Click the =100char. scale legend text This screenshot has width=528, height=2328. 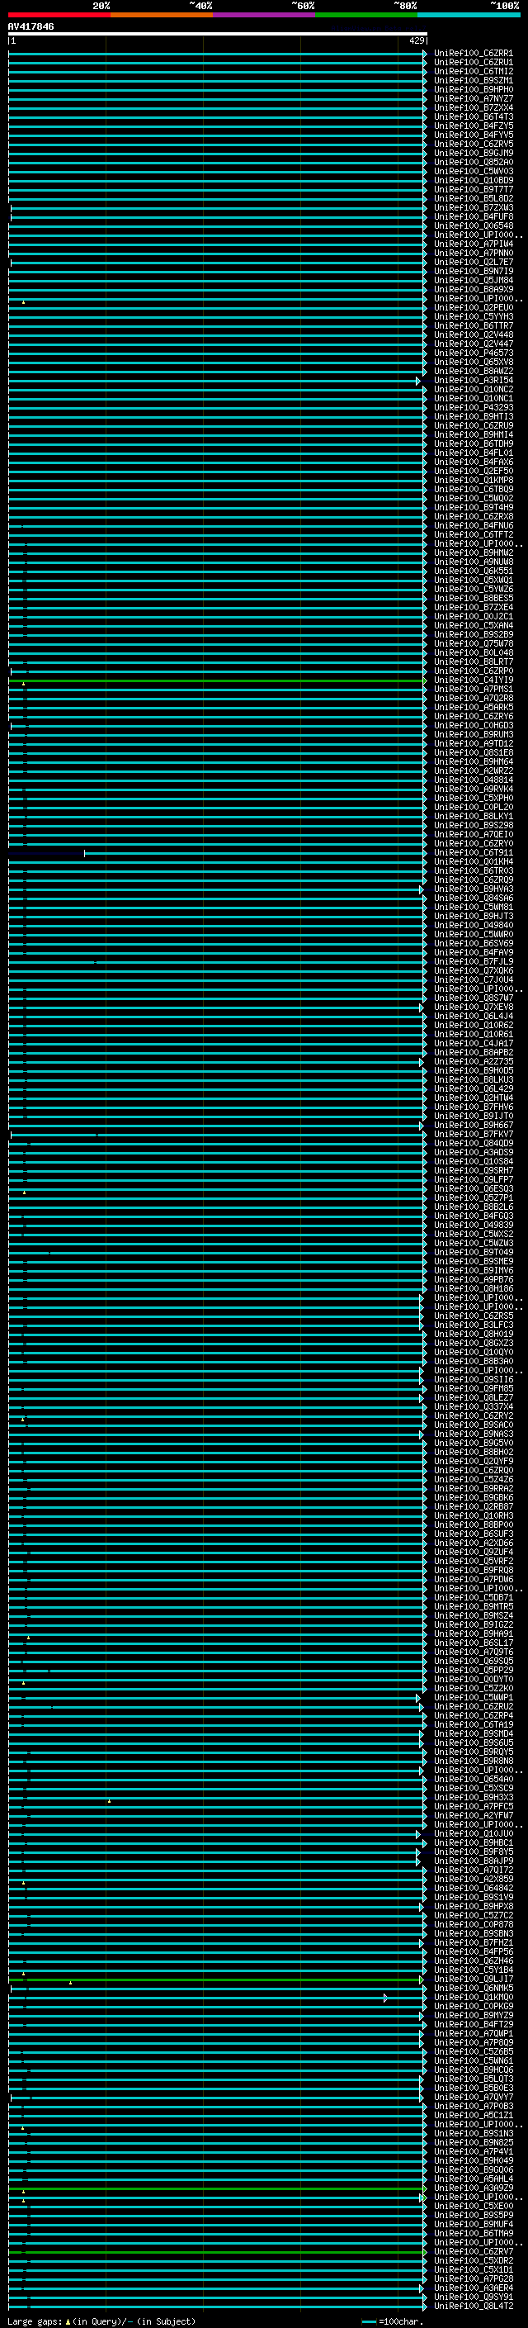pos(400,2321)
